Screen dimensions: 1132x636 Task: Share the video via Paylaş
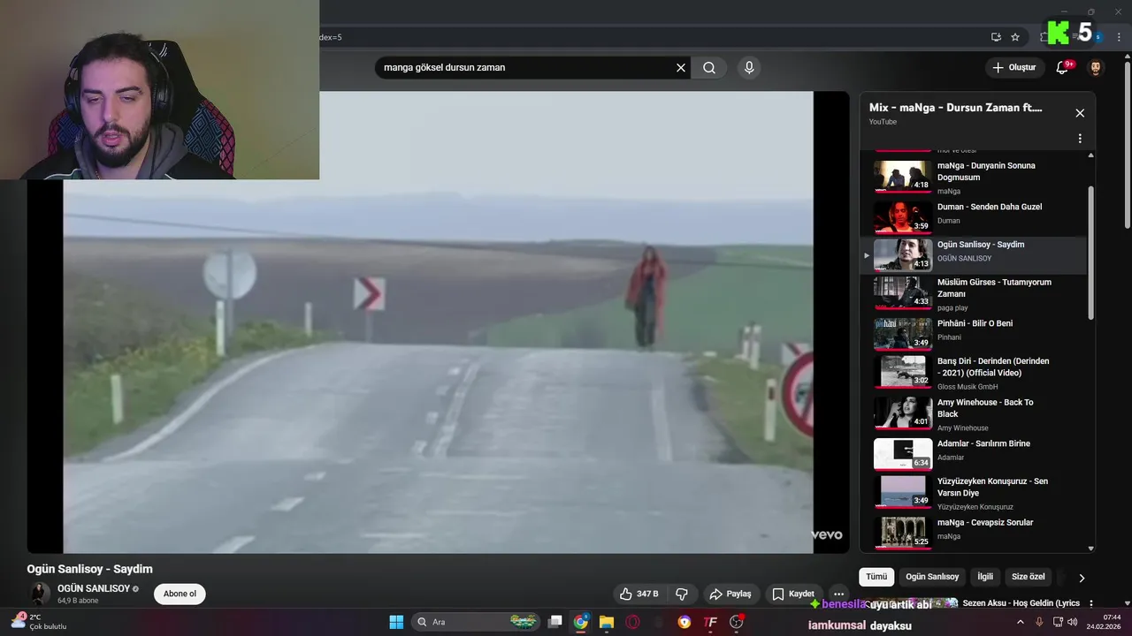point(730,594)
